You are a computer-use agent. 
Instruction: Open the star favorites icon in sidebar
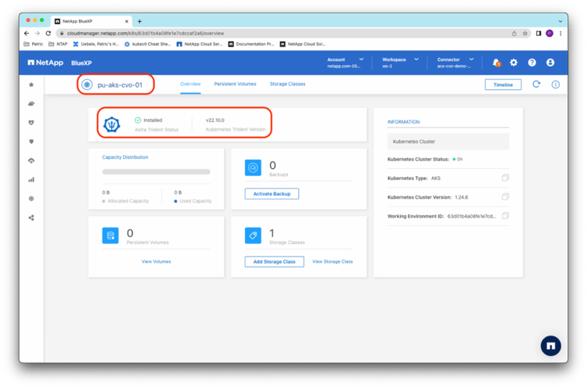pyautogui.click(x=31, y=84)
